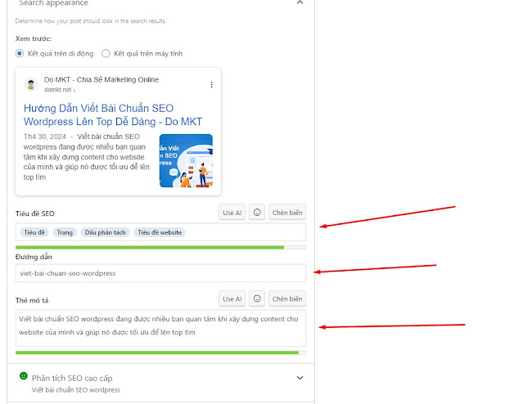This screenshot has width=523, height=404.
Task: Click Chèn biến beside Tiêu đề SEO
Action: click(287, 213)
